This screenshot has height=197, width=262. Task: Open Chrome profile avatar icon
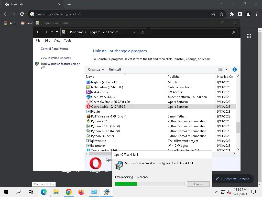coord(248,14)
